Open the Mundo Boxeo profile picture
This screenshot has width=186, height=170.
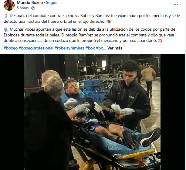tap(9, 5)
